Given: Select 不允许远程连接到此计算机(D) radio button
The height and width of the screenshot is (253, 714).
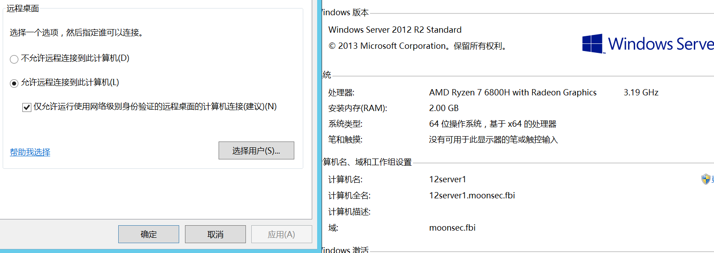Looking at the screenshot, I should pyautogui.click(x=14, y=59).
